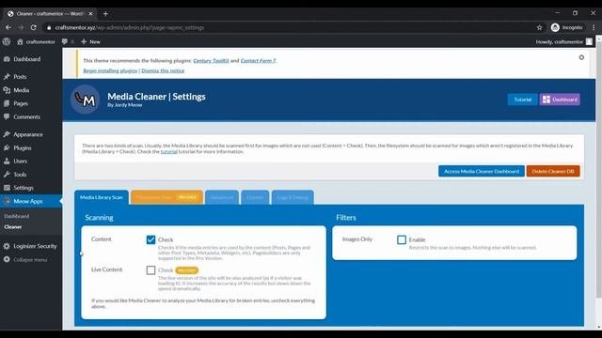Open Loginizer Security menu

click(x=31, y=246)
